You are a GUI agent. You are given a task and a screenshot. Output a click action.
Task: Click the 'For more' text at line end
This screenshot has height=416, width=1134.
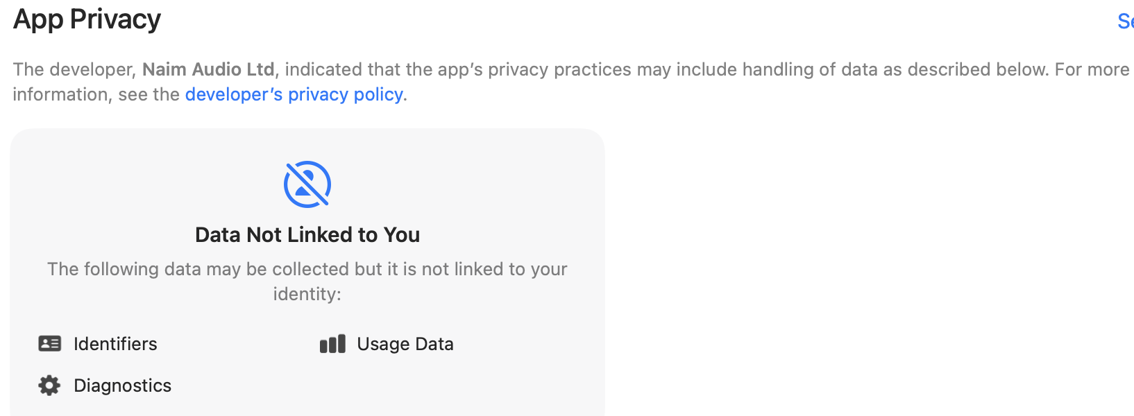(x=1092, y=69)
